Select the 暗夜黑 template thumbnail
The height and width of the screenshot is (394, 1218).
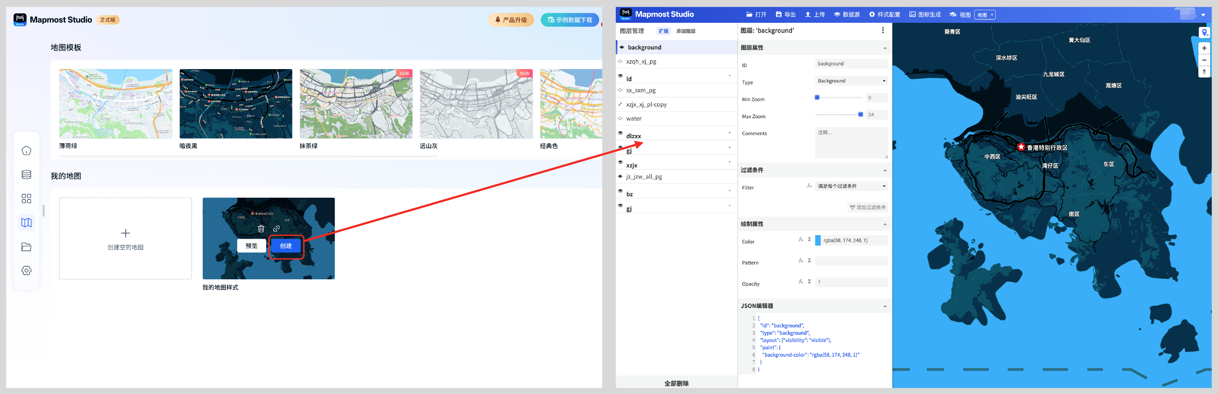[236, 103]
